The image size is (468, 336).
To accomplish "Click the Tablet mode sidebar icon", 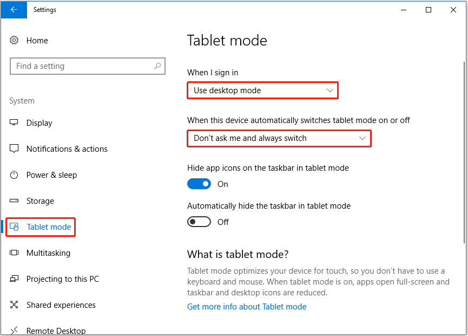I will pos(16,227).
